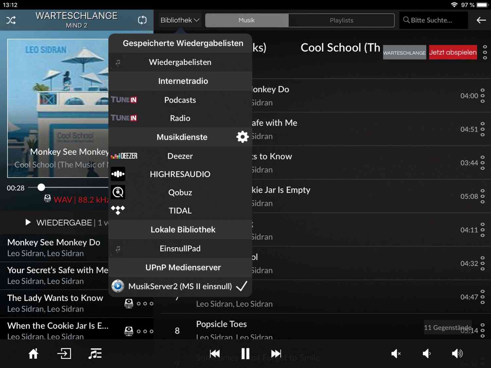The image size is (491, 368).
Task: Select MusikServer2 (MS II einsnull) server
Action: point(180,286)
